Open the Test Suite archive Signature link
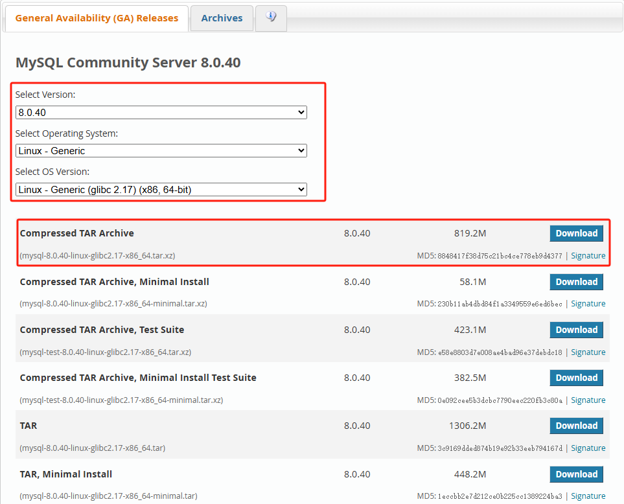The width and height of the screenshot is (624, 504). pyautogui.click(x=588, y=352)
